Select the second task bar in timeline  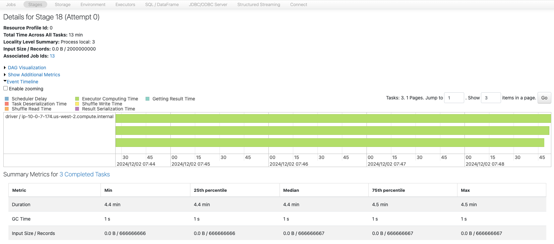click(332, 131)
